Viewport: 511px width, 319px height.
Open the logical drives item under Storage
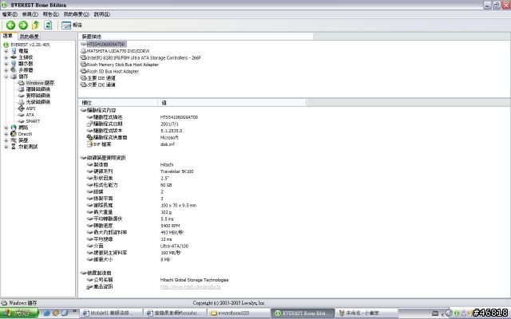38,89
